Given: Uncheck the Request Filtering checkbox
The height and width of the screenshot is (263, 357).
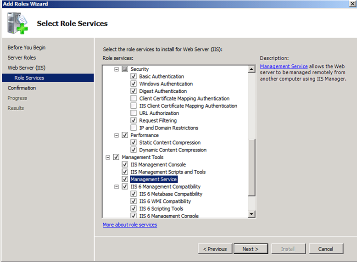Looking at the screenshot, I should 134,120.
